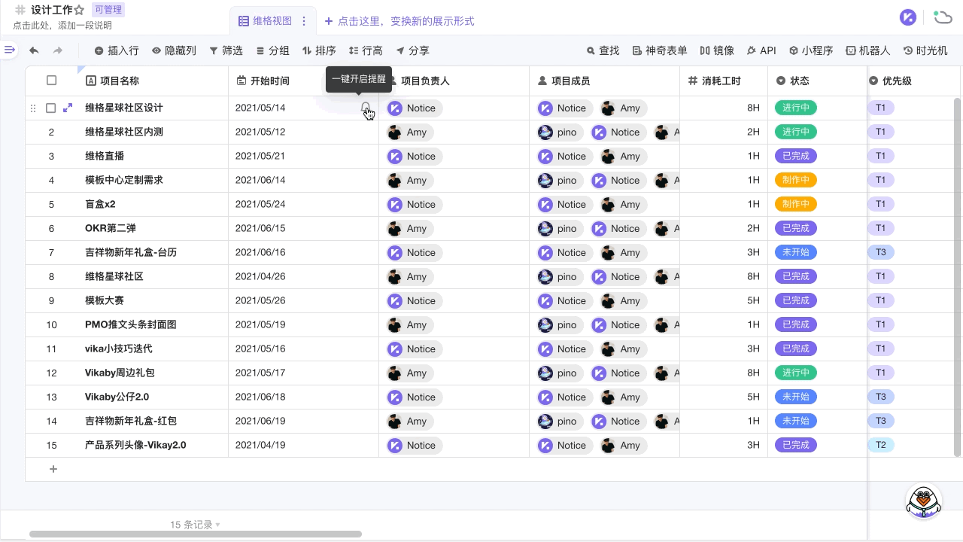Expand the 维格星球社区设计 record row
This screenshot has width=963, height=542.
[x=68, y=108]
